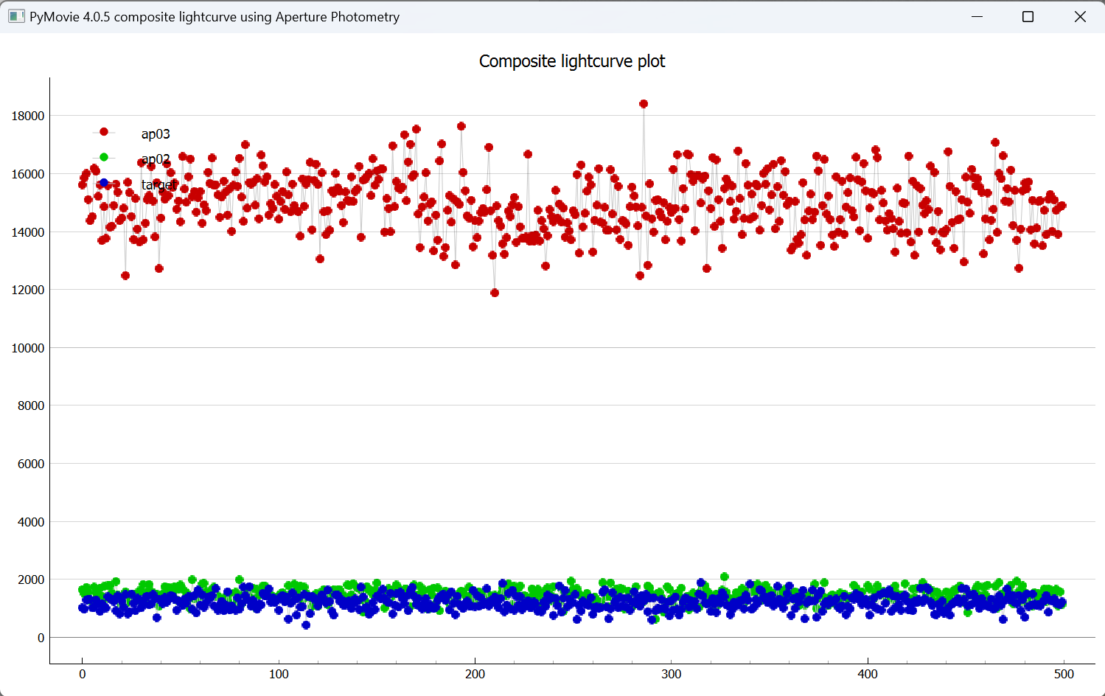
Task: Minimize the PyMovie lightcurve window
Action: 977,16
